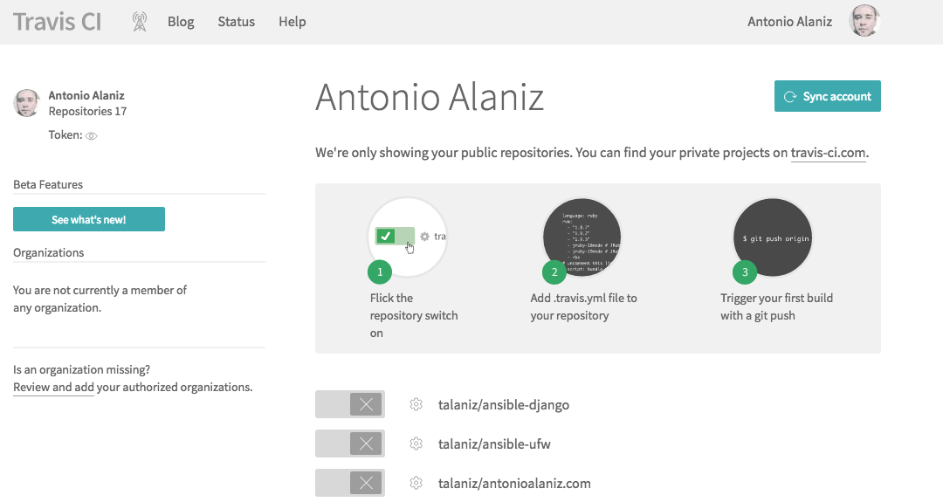Click the repository switch illustration
This screenshot has height=502, width=943.
pos(407,237)
